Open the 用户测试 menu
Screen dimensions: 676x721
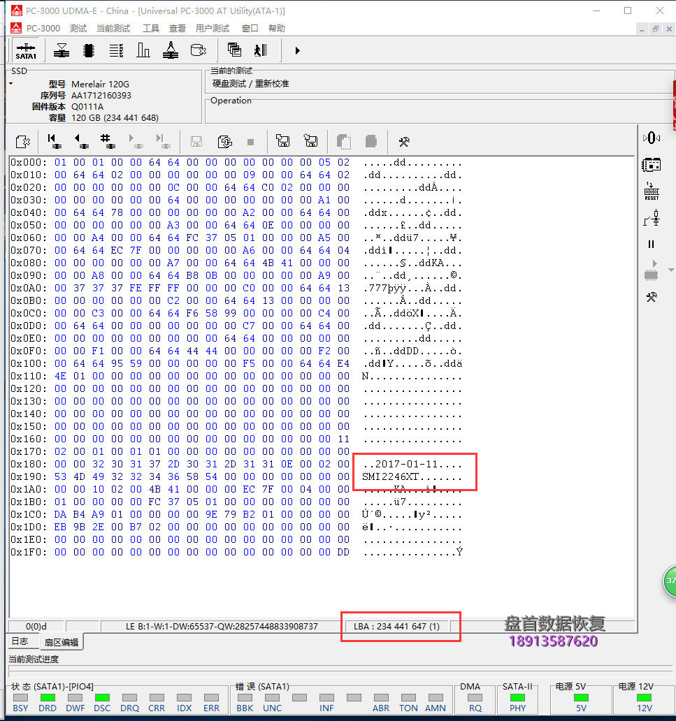click(212, 28)
